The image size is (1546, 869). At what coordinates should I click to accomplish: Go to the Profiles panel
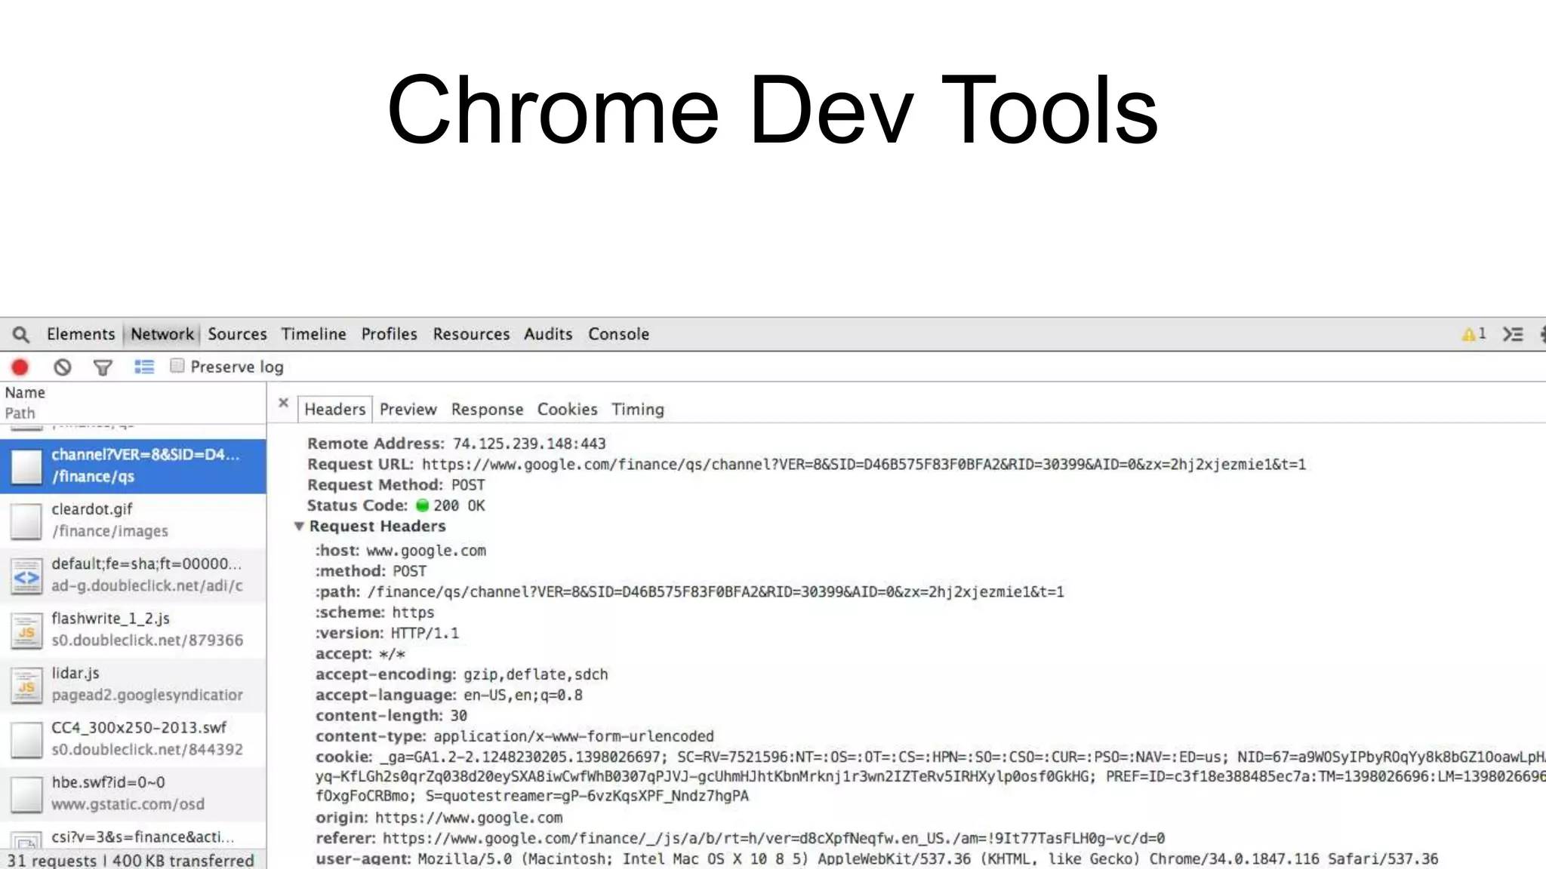pyautogui.click(x=389, y=334)
